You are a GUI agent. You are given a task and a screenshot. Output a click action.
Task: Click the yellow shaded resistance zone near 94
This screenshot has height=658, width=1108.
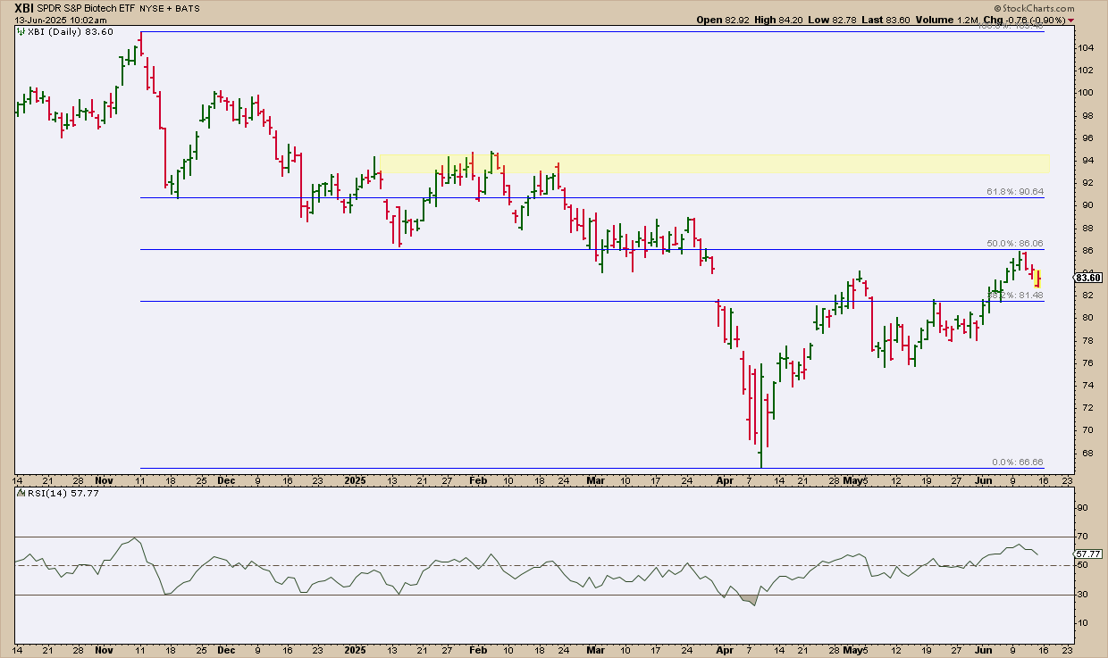[715, 163]
